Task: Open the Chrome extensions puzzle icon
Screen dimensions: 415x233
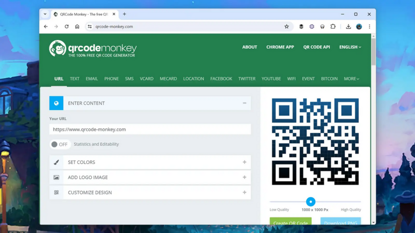Action: pos(333,27)
